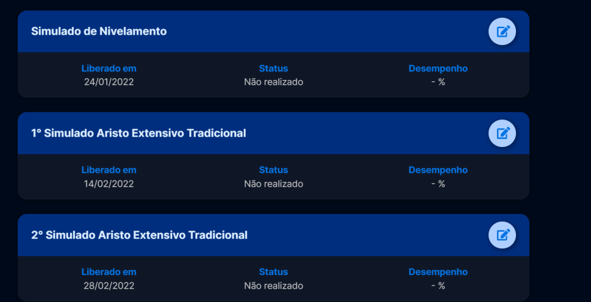Click the release date 28/02/2022
The width and height of the screenshot is (591, 302).
[x=109, y=286]
